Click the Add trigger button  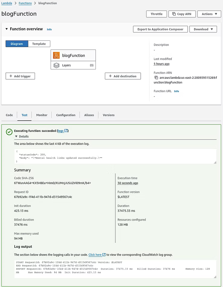point(20,76)
